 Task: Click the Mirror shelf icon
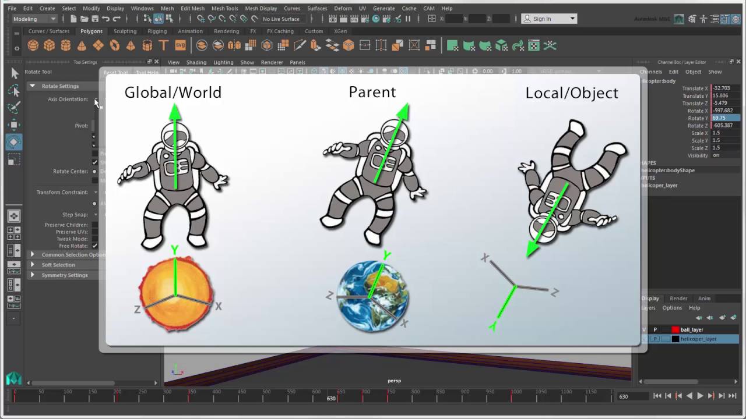(x=234, y=45)
